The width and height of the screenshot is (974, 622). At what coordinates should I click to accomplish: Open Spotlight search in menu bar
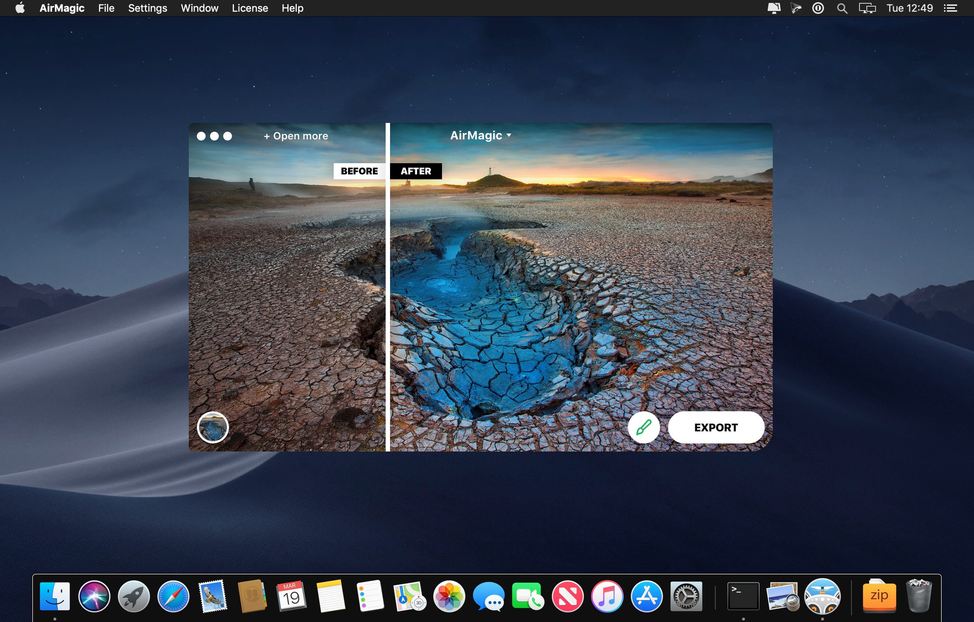tap(842, 8)
